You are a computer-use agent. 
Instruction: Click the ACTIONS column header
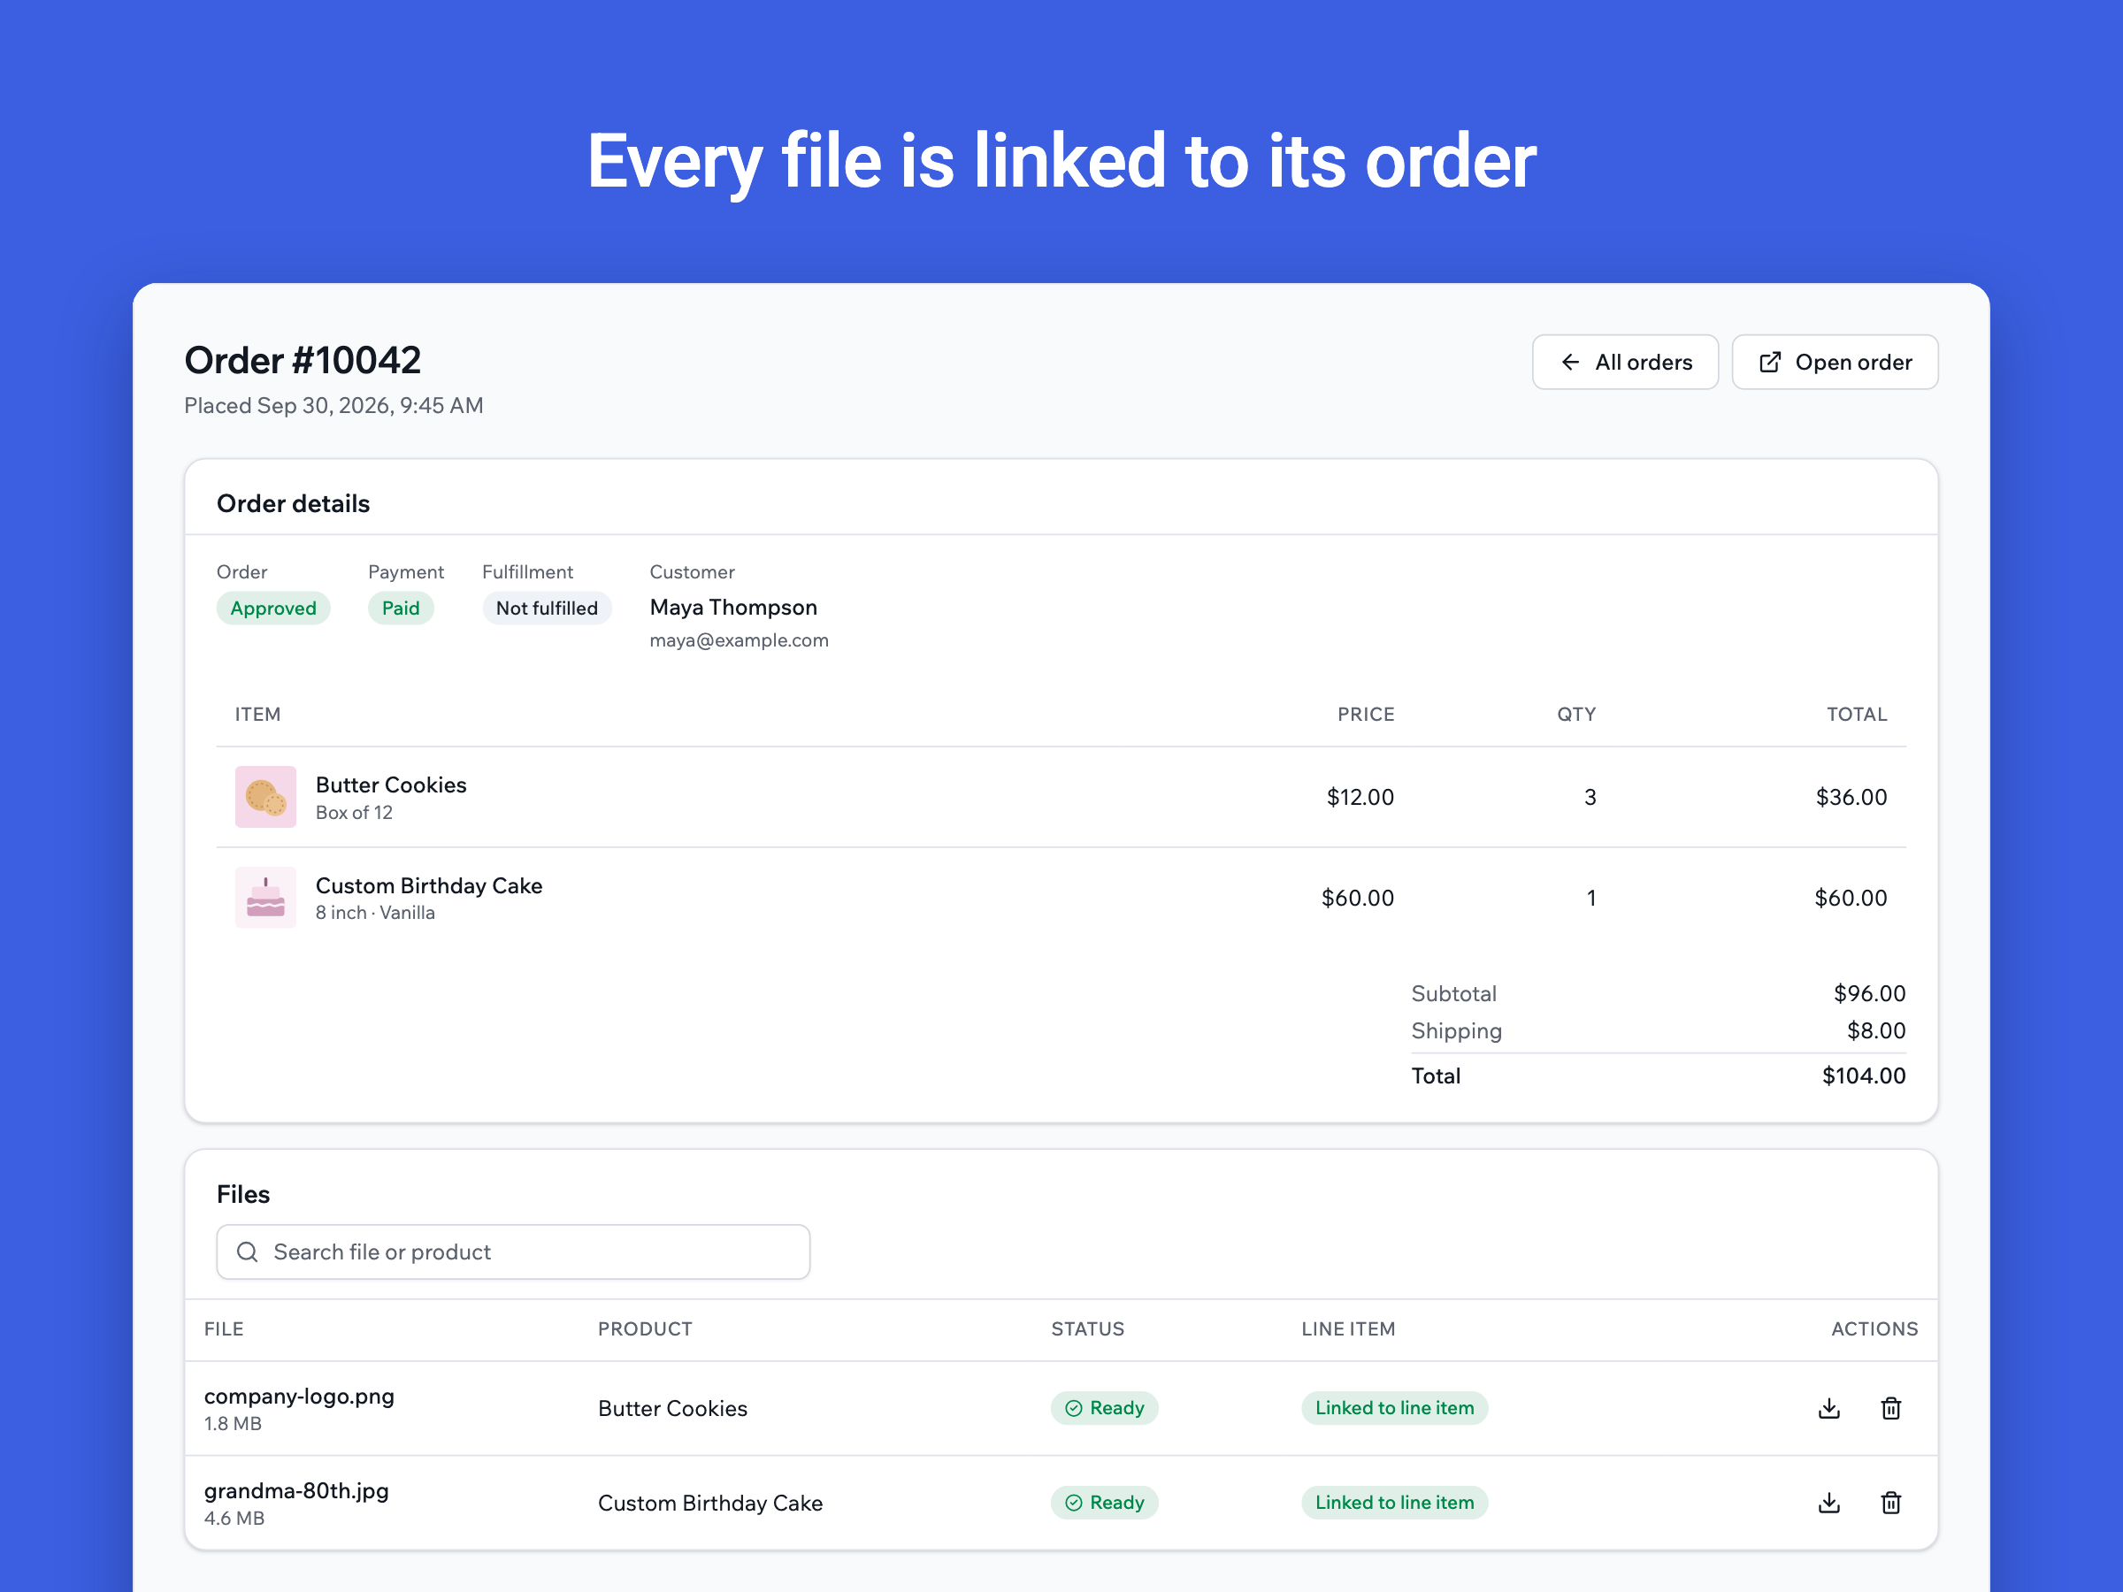[x=1874, y=1329]
